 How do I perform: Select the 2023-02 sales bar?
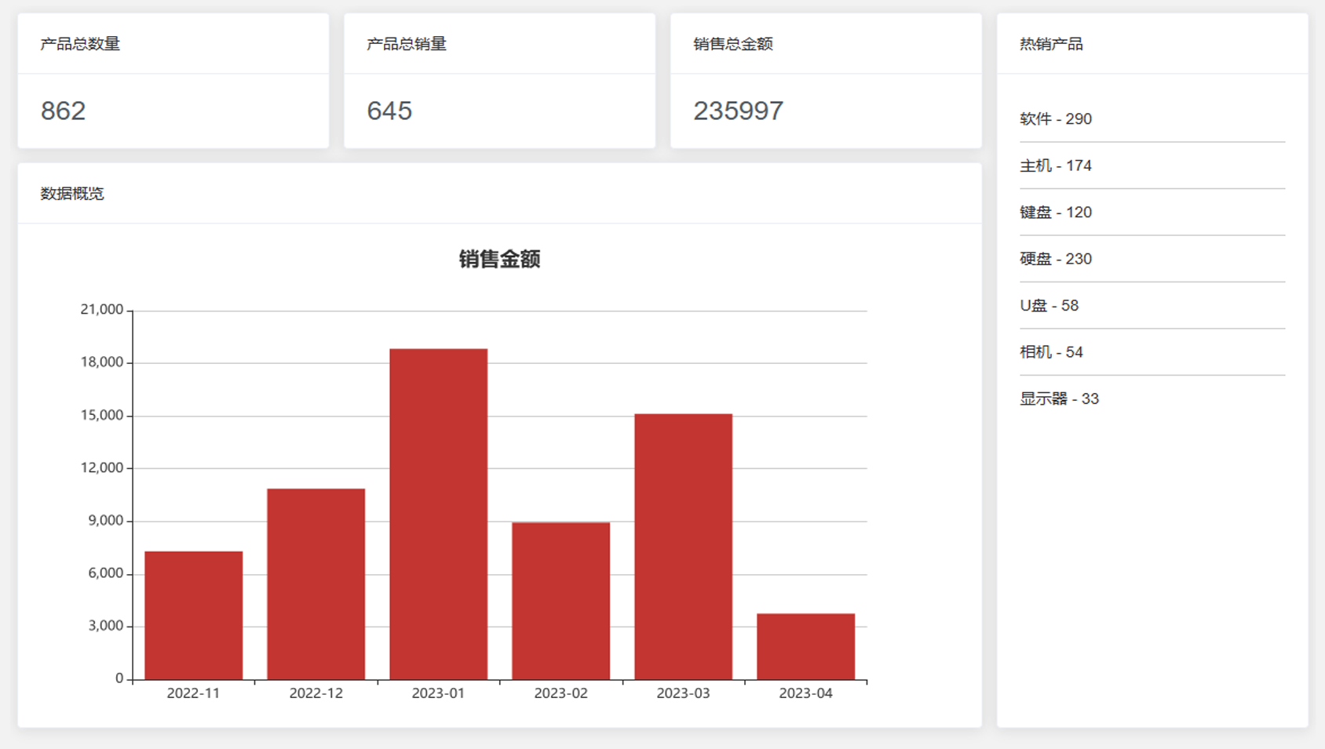[560, 600]
